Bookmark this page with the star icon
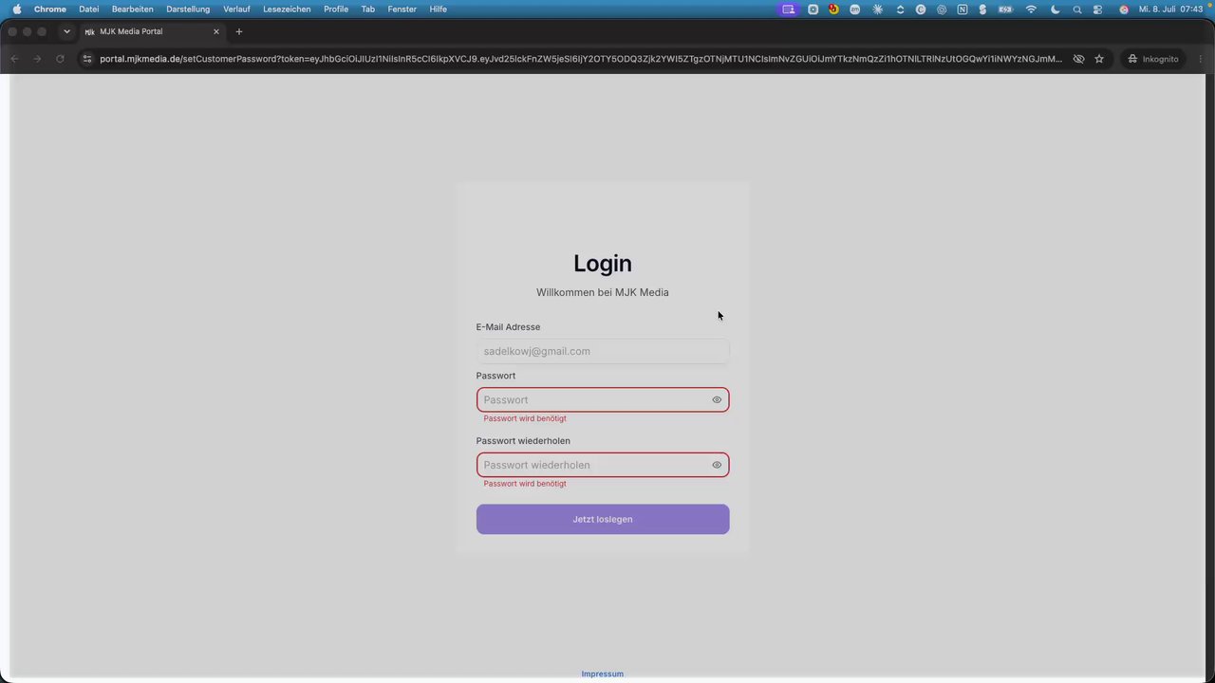Screen dimensions: 1215x683 1099,59
